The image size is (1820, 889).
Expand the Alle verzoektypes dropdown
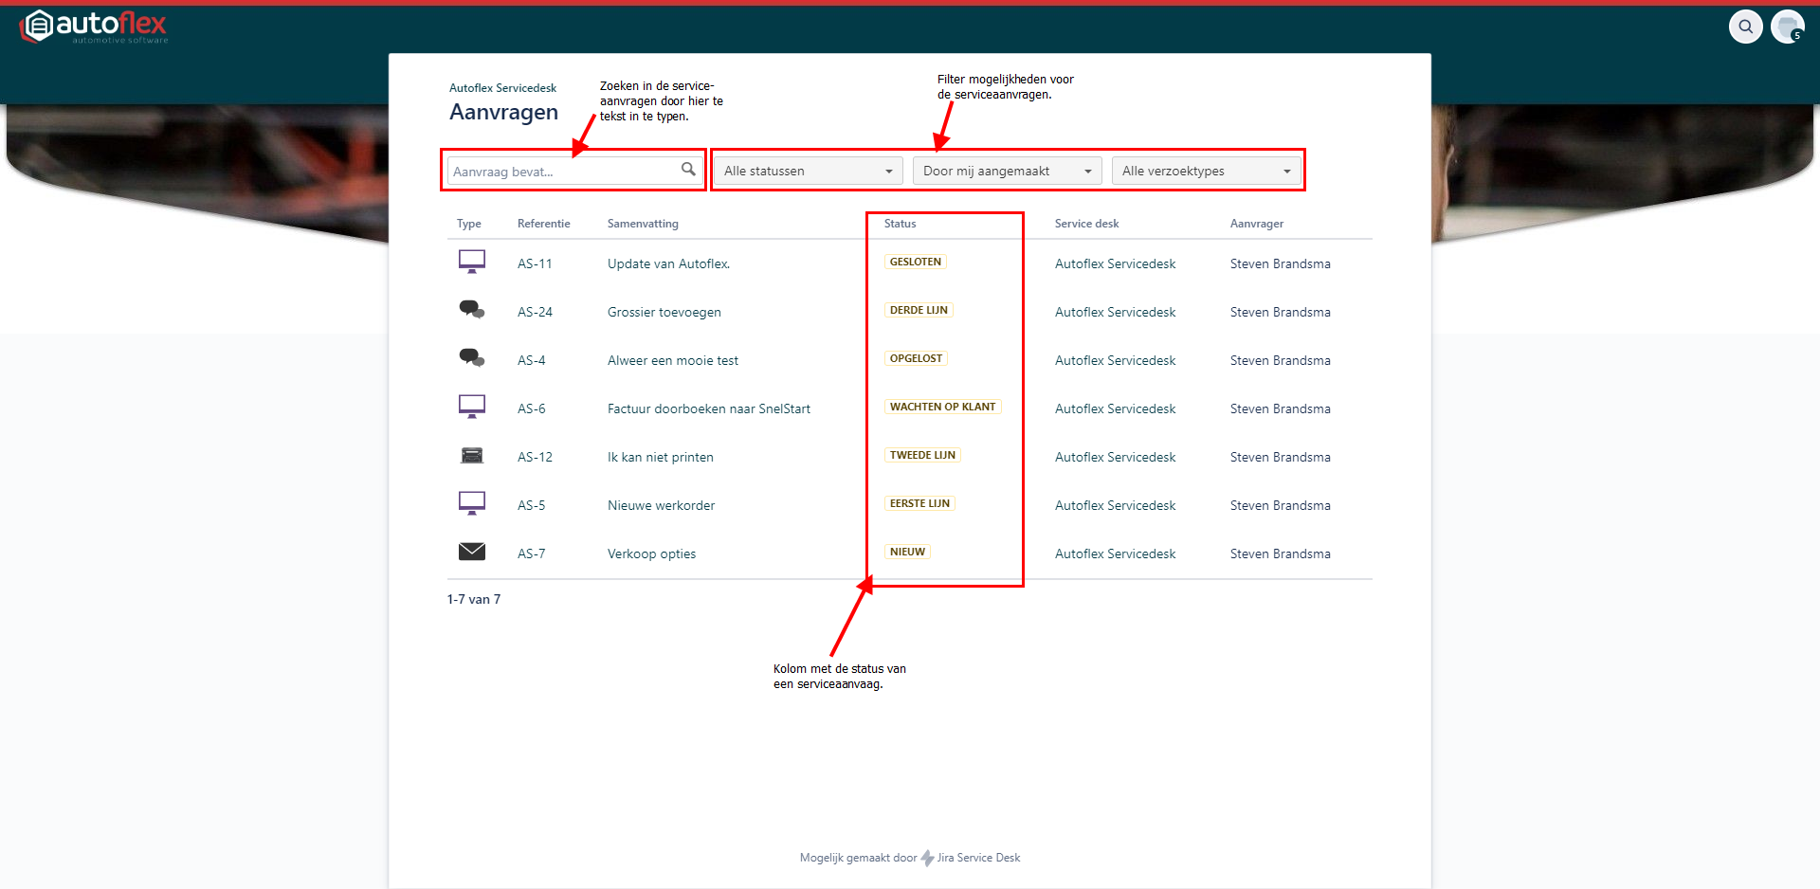pos(1206,172)
